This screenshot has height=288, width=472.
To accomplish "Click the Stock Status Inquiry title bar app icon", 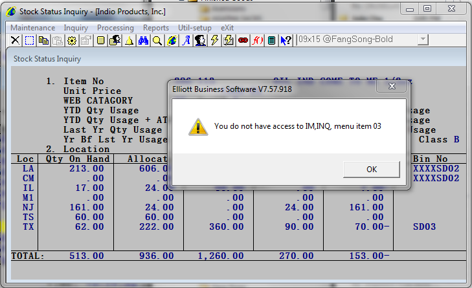I will click(x=11, y=12).
